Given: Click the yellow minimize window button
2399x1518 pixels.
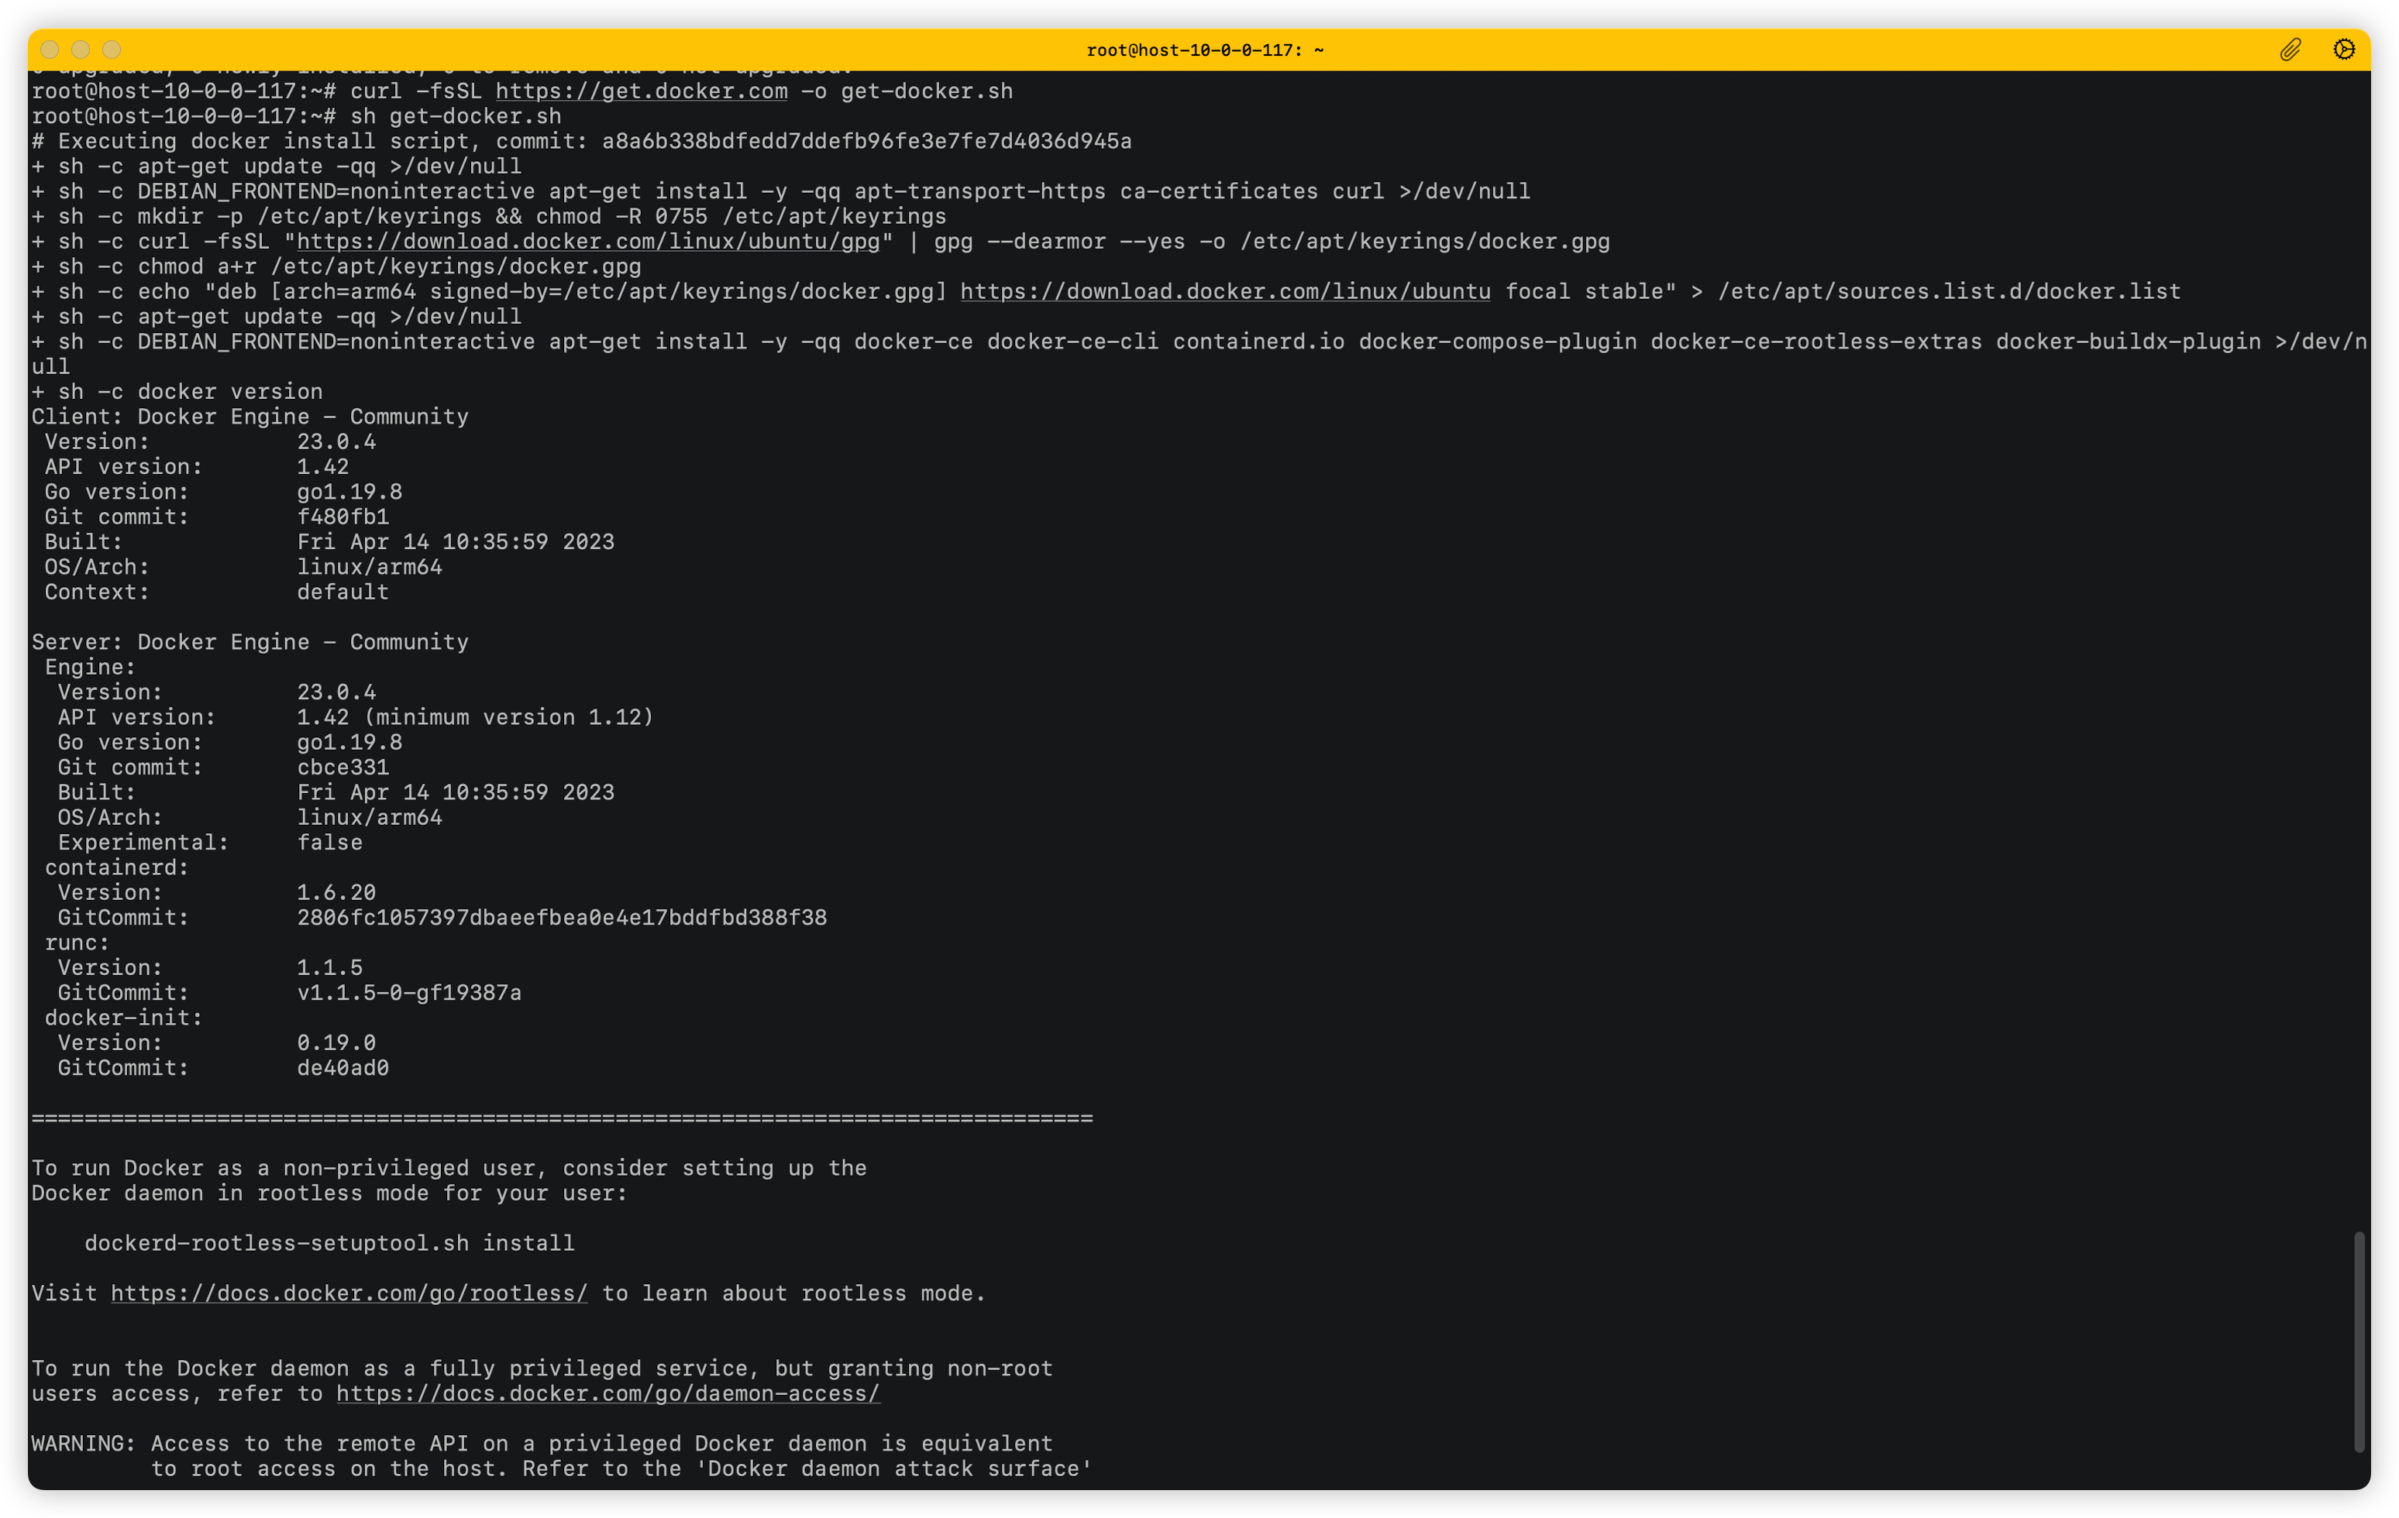Looking at the screenshot, I should tap(81, 50).
